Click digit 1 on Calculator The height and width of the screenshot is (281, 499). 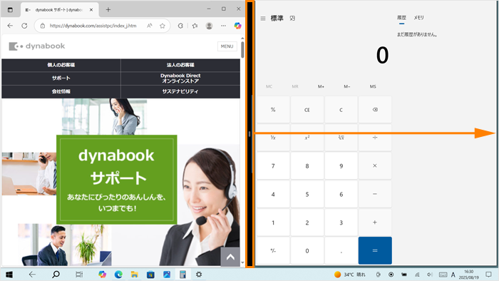273,223
